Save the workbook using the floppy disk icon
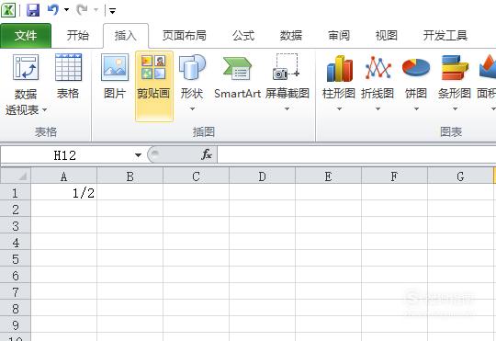Screen dimensions: 496x341 click(x=33, y=10)
